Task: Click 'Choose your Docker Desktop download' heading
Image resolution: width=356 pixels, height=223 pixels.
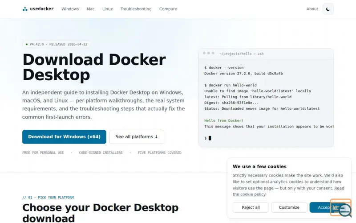Action: (x=101, y=213)
